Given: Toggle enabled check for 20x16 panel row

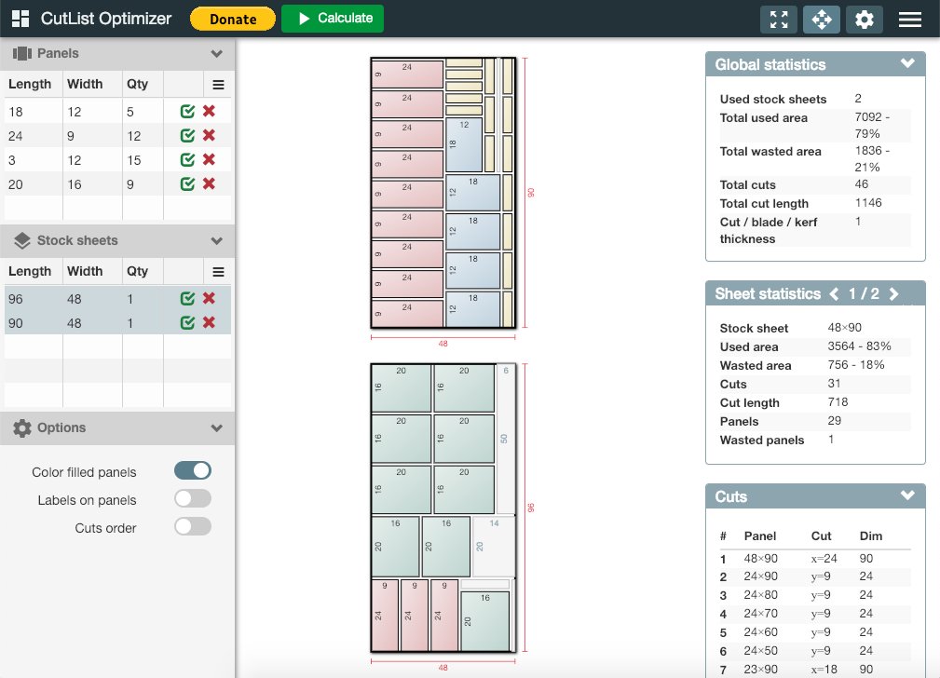Looking at the screenshot, I should 187,183.
